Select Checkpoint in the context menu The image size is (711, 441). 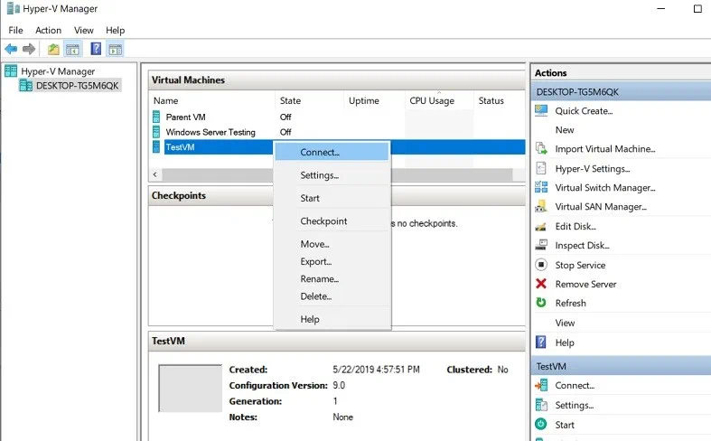[323, 221]
